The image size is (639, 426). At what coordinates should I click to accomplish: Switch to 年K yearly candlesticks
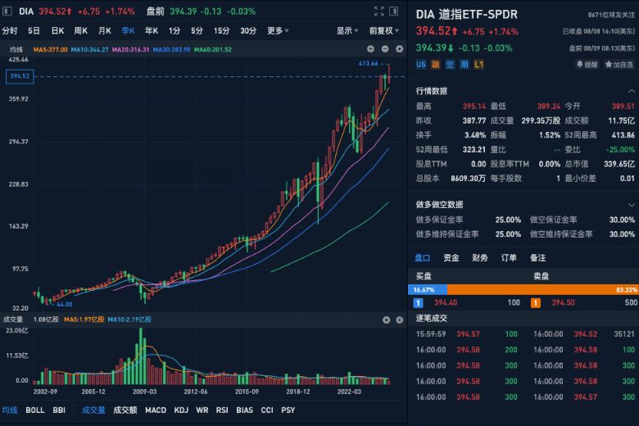click(x=152, y=30)
